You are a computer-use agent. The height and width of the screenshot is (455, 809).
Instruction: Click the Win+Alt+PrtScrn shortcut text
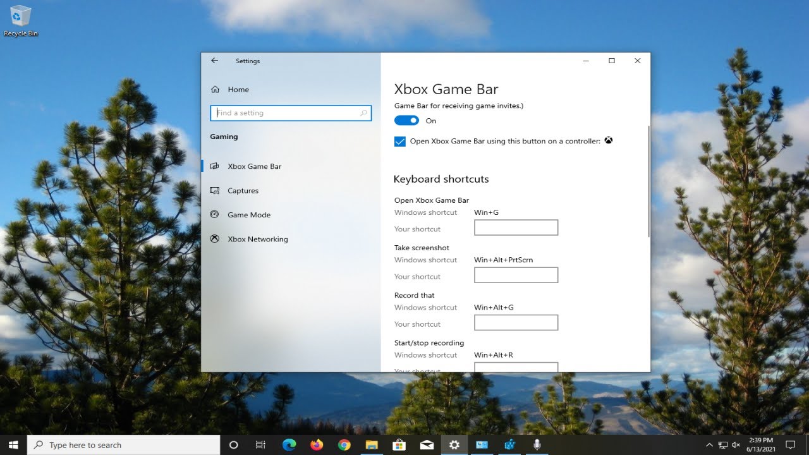click(x=503, y=260)
